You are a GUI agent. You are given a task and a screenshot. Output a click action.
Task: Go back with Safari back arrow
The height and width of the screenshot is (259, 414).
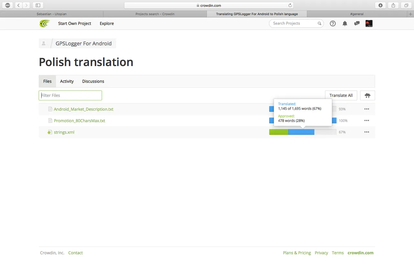point(18,5)
